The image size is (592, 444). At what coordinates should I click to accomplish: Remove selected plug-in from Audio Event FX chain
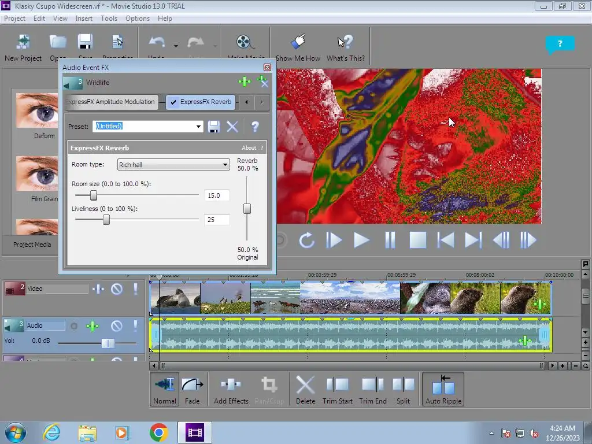click(x=262, y=82)
